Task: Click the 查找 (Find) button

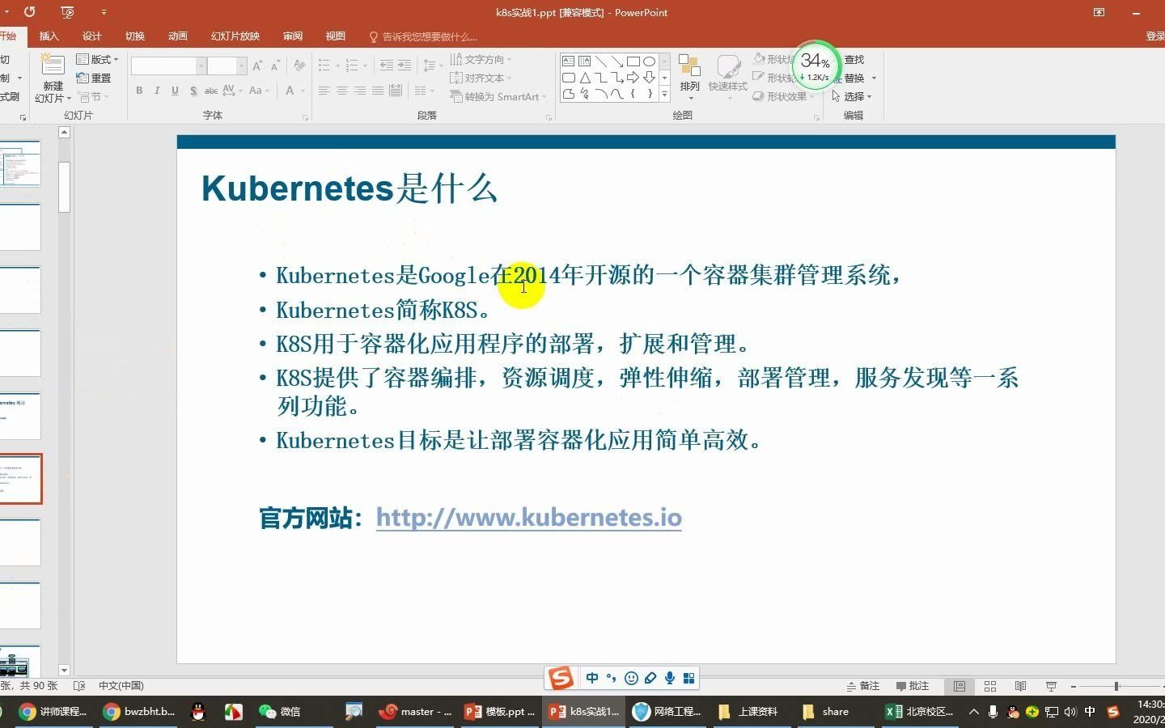Action: coord(855,59)
